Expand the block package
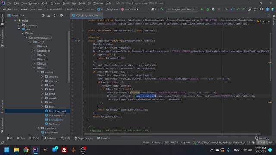Viewport: 276px width, 155px height. (x=34, y=46)
